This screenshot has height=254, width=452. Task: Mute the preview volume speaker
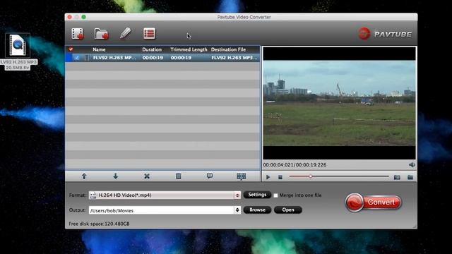point(412,164)
